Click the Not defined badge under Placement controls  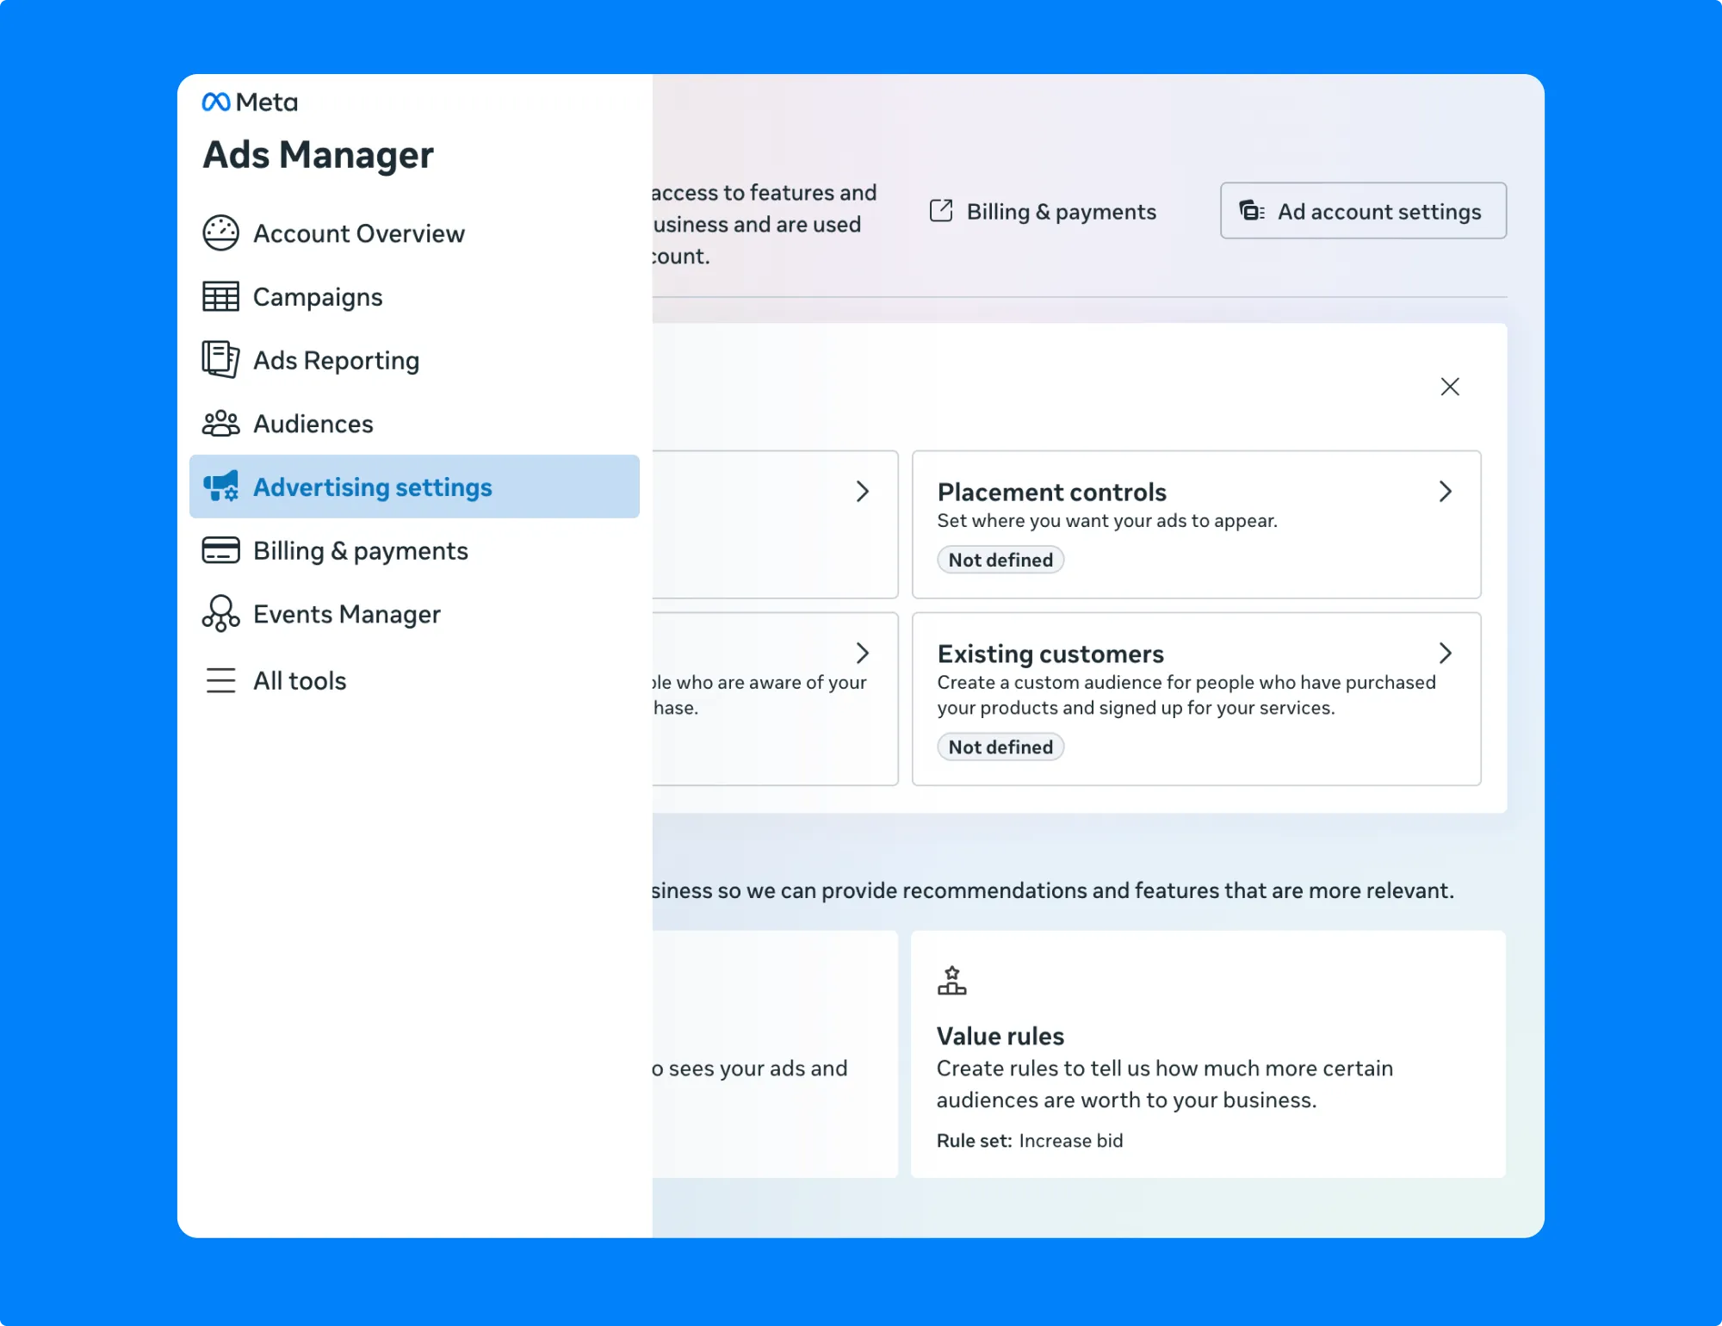coord(1000,559)
